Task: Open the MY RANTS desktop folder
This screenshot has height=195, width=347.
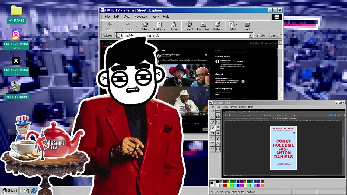Action: tap(16, 14)
